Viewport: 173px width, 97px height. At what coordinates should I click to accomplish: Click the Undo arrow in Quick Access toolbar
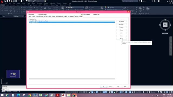24,1
